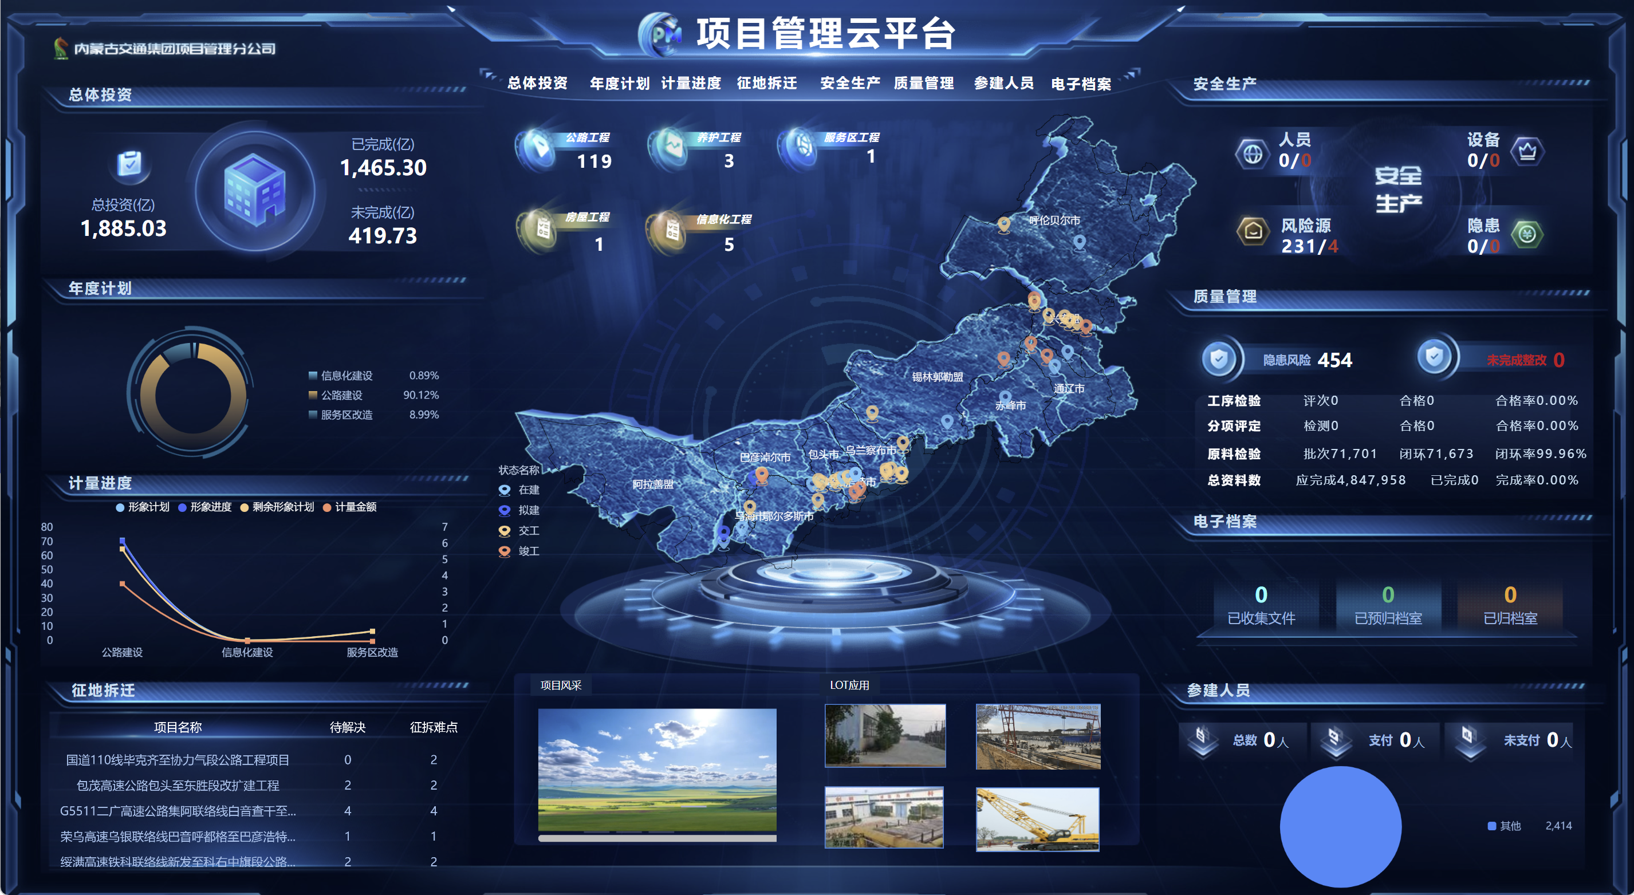Image resolution: width=1634 pixels, height=895 pixels.
Task: Click the 风险源 hexagon icon
Action: pyautogui.click(x=1252, y=231)
